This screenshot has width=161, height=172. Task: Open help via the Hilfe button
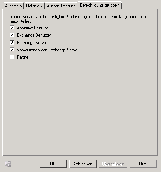[x=143, y=164]
